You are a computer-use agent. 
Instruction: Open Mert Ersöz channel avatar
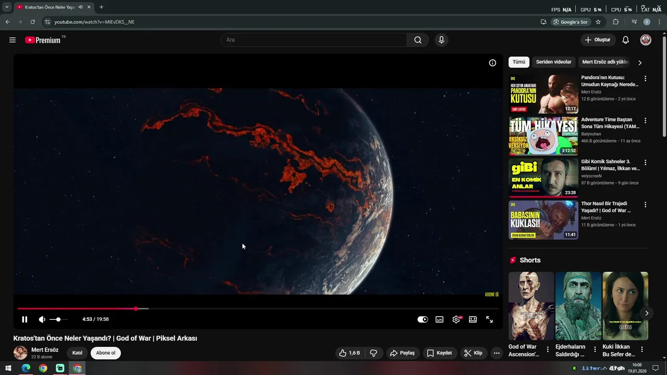[x=20, y=353]
